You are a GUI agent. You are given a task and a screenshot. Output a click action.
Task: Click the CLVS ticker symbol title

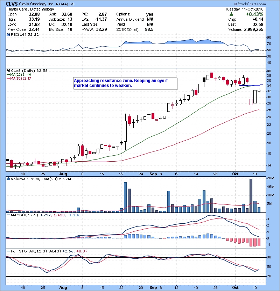coord(12,4)
